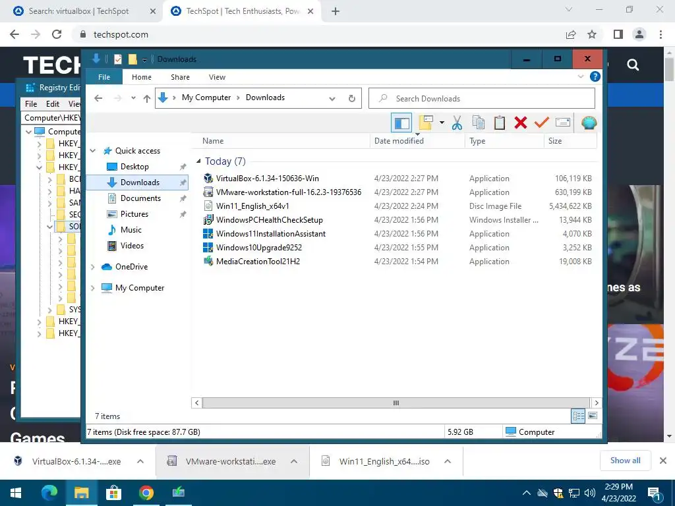Click the Paste clipboard icon in toolbar
The height and width of the screenshot is (506, 675).
point(500,123)
